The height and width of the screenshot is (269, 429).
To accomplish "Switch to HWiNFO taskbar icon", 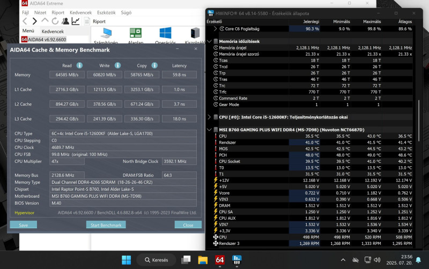I will pos(236,260).
